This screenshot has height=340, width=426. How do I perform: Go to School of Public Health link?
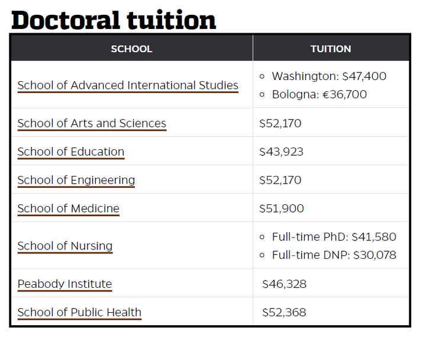(x=79, y=312)
